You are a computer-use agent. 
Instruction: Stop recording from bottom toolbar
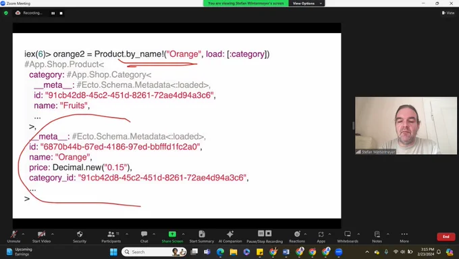coord(269,233)
